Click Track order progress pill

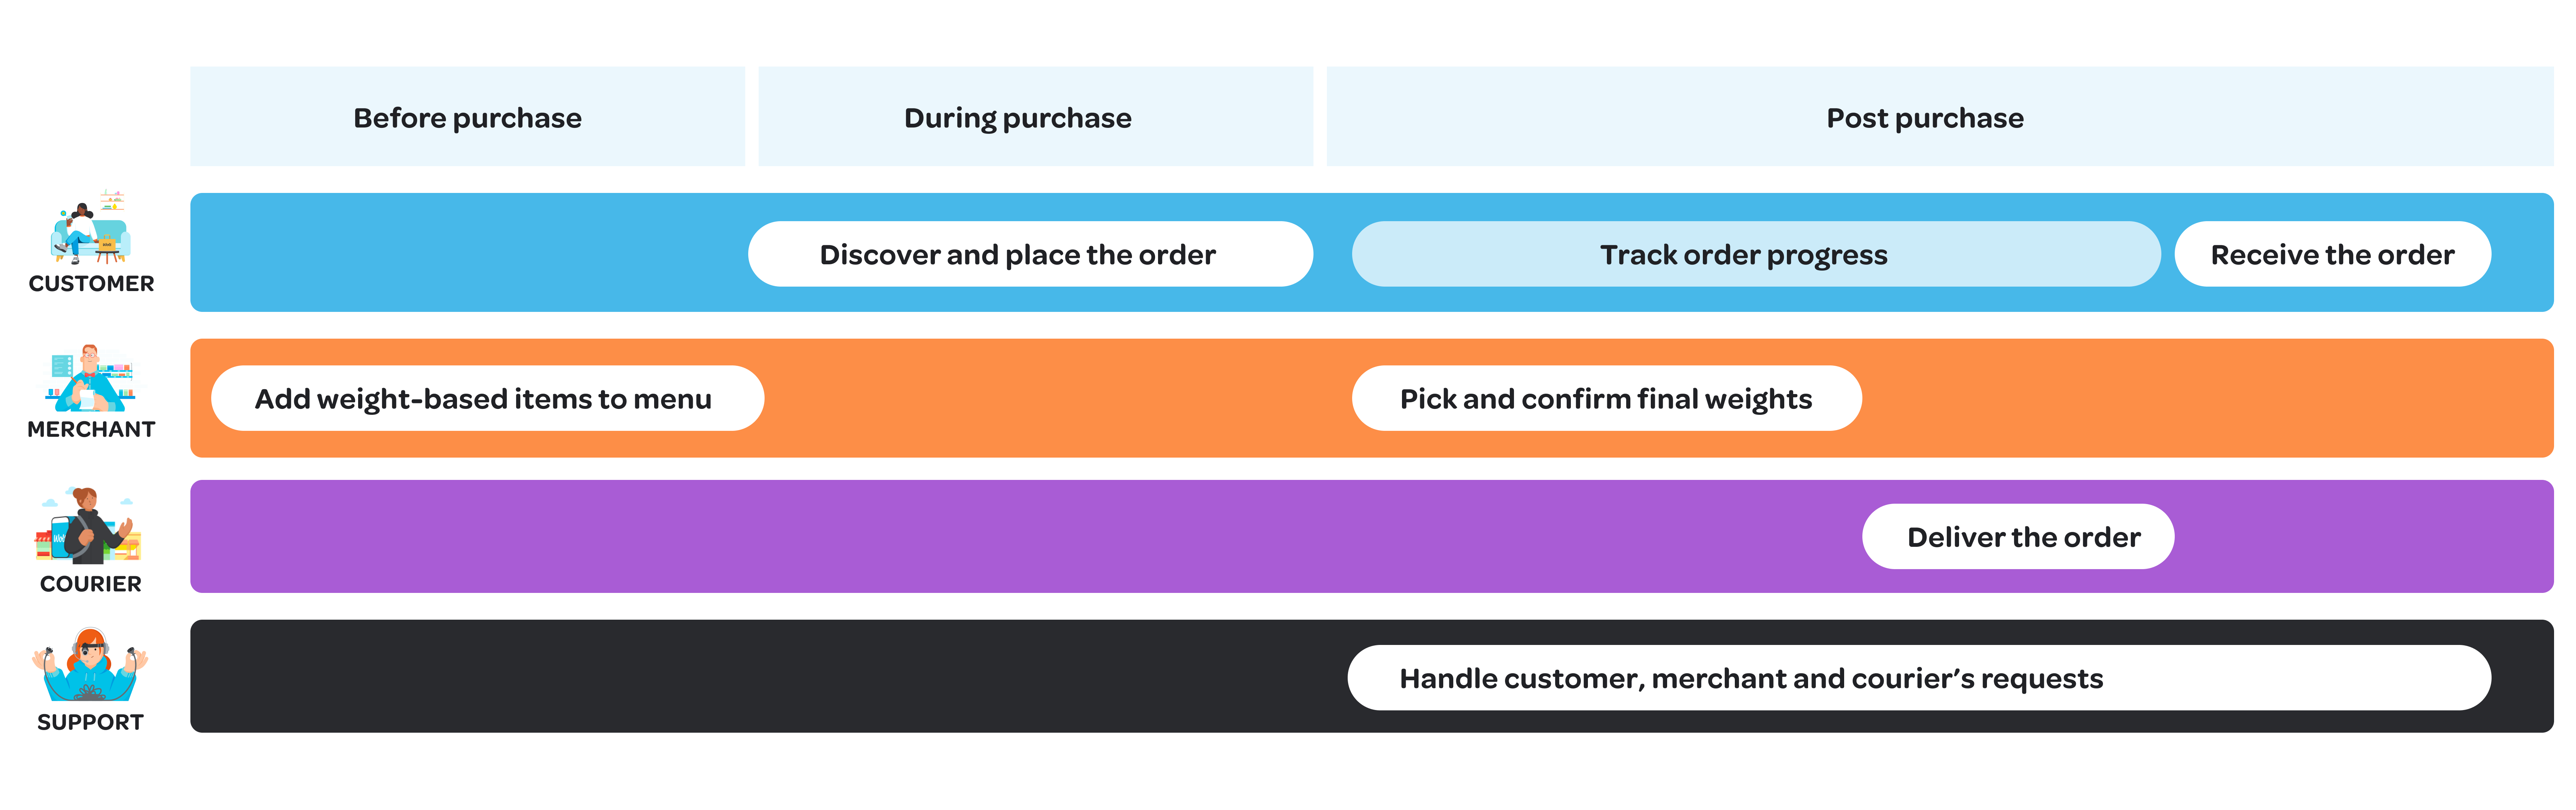pyautogui.click(x=1755, y=254)
